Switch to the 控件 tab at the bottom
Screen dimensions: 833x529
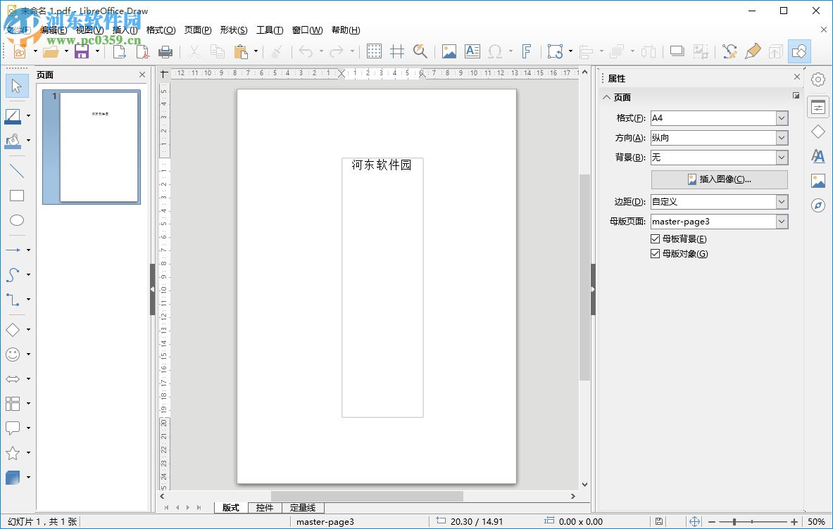tap(265, 507)
